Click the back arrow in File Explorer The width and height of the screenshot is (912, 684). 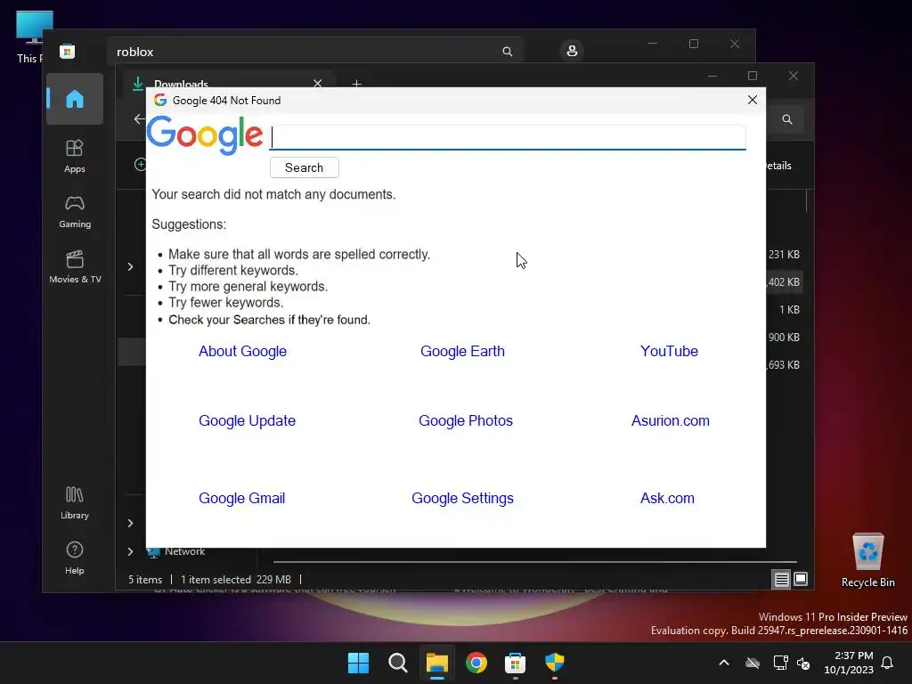[138, 119]
